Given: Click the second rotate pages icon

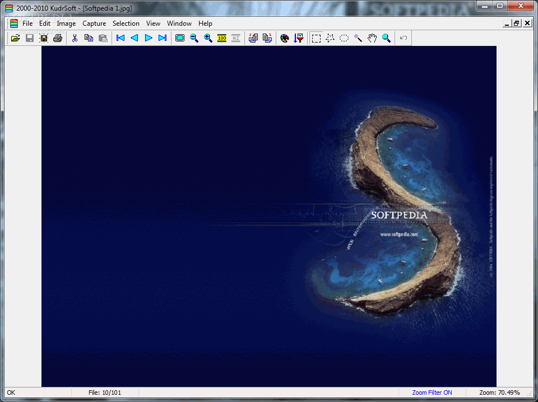Looking at the screenshot, I should click(267, 38).
